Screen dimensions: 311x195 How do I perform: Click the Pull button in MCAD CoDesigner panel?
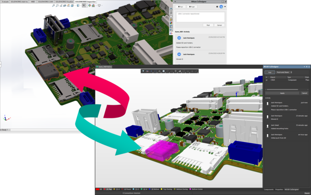270,72
